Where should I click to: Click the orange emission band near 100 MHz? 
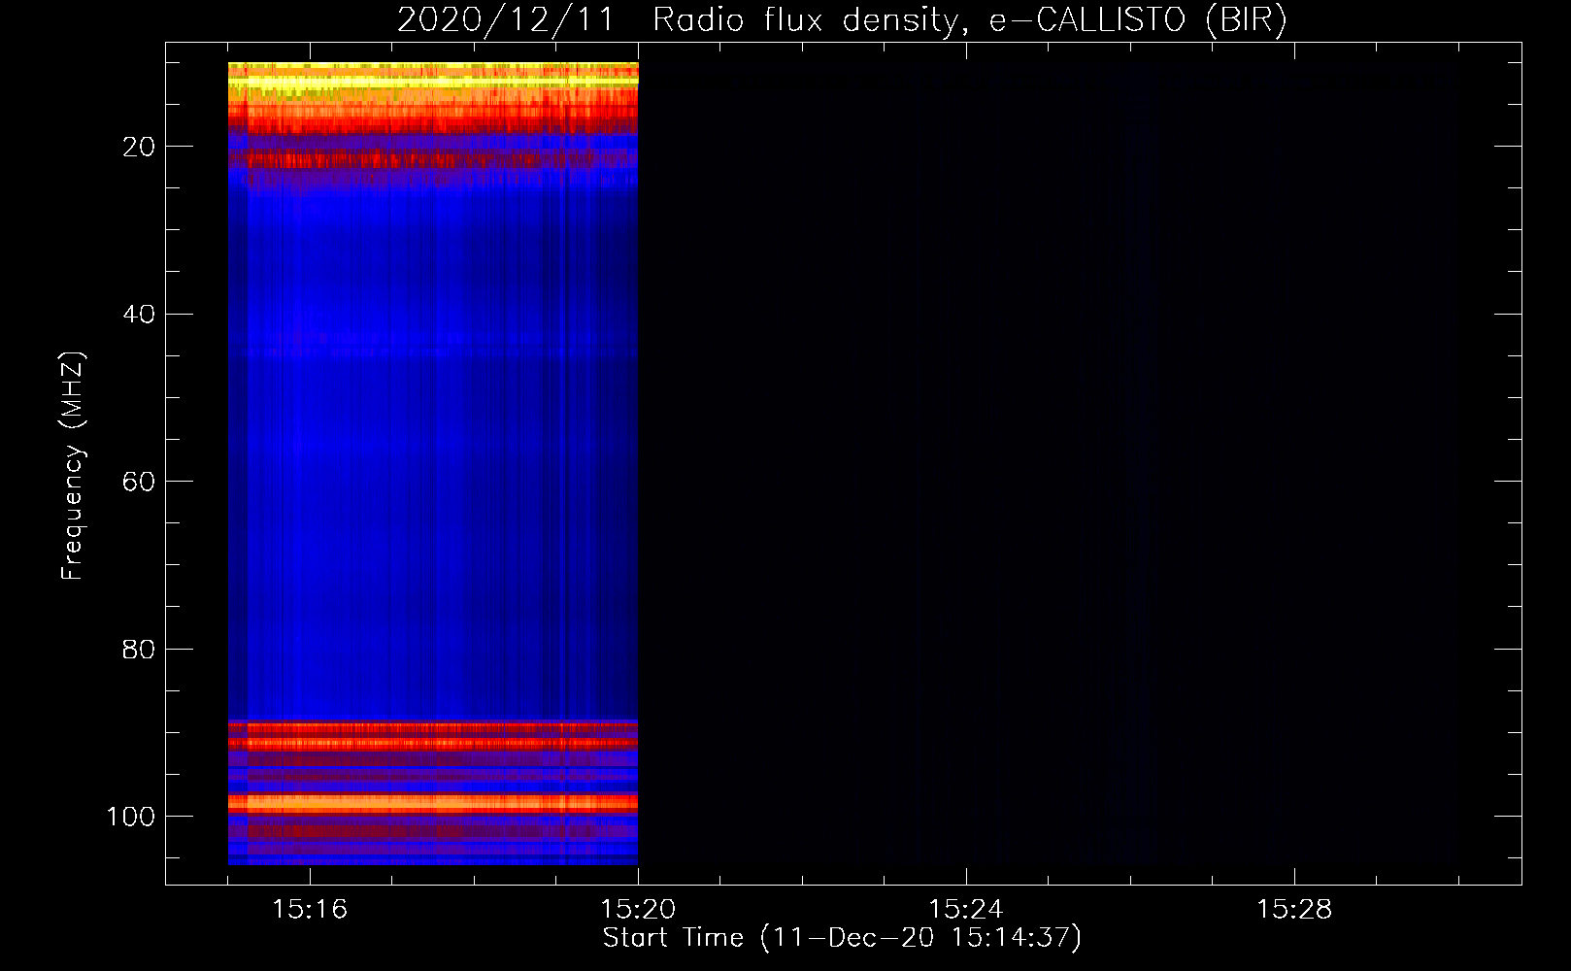coord(433,803)
